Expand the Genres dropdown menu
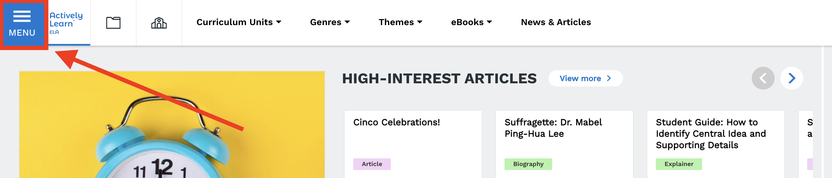The width and height of the screenshot is (832, 178). (330, 22)
